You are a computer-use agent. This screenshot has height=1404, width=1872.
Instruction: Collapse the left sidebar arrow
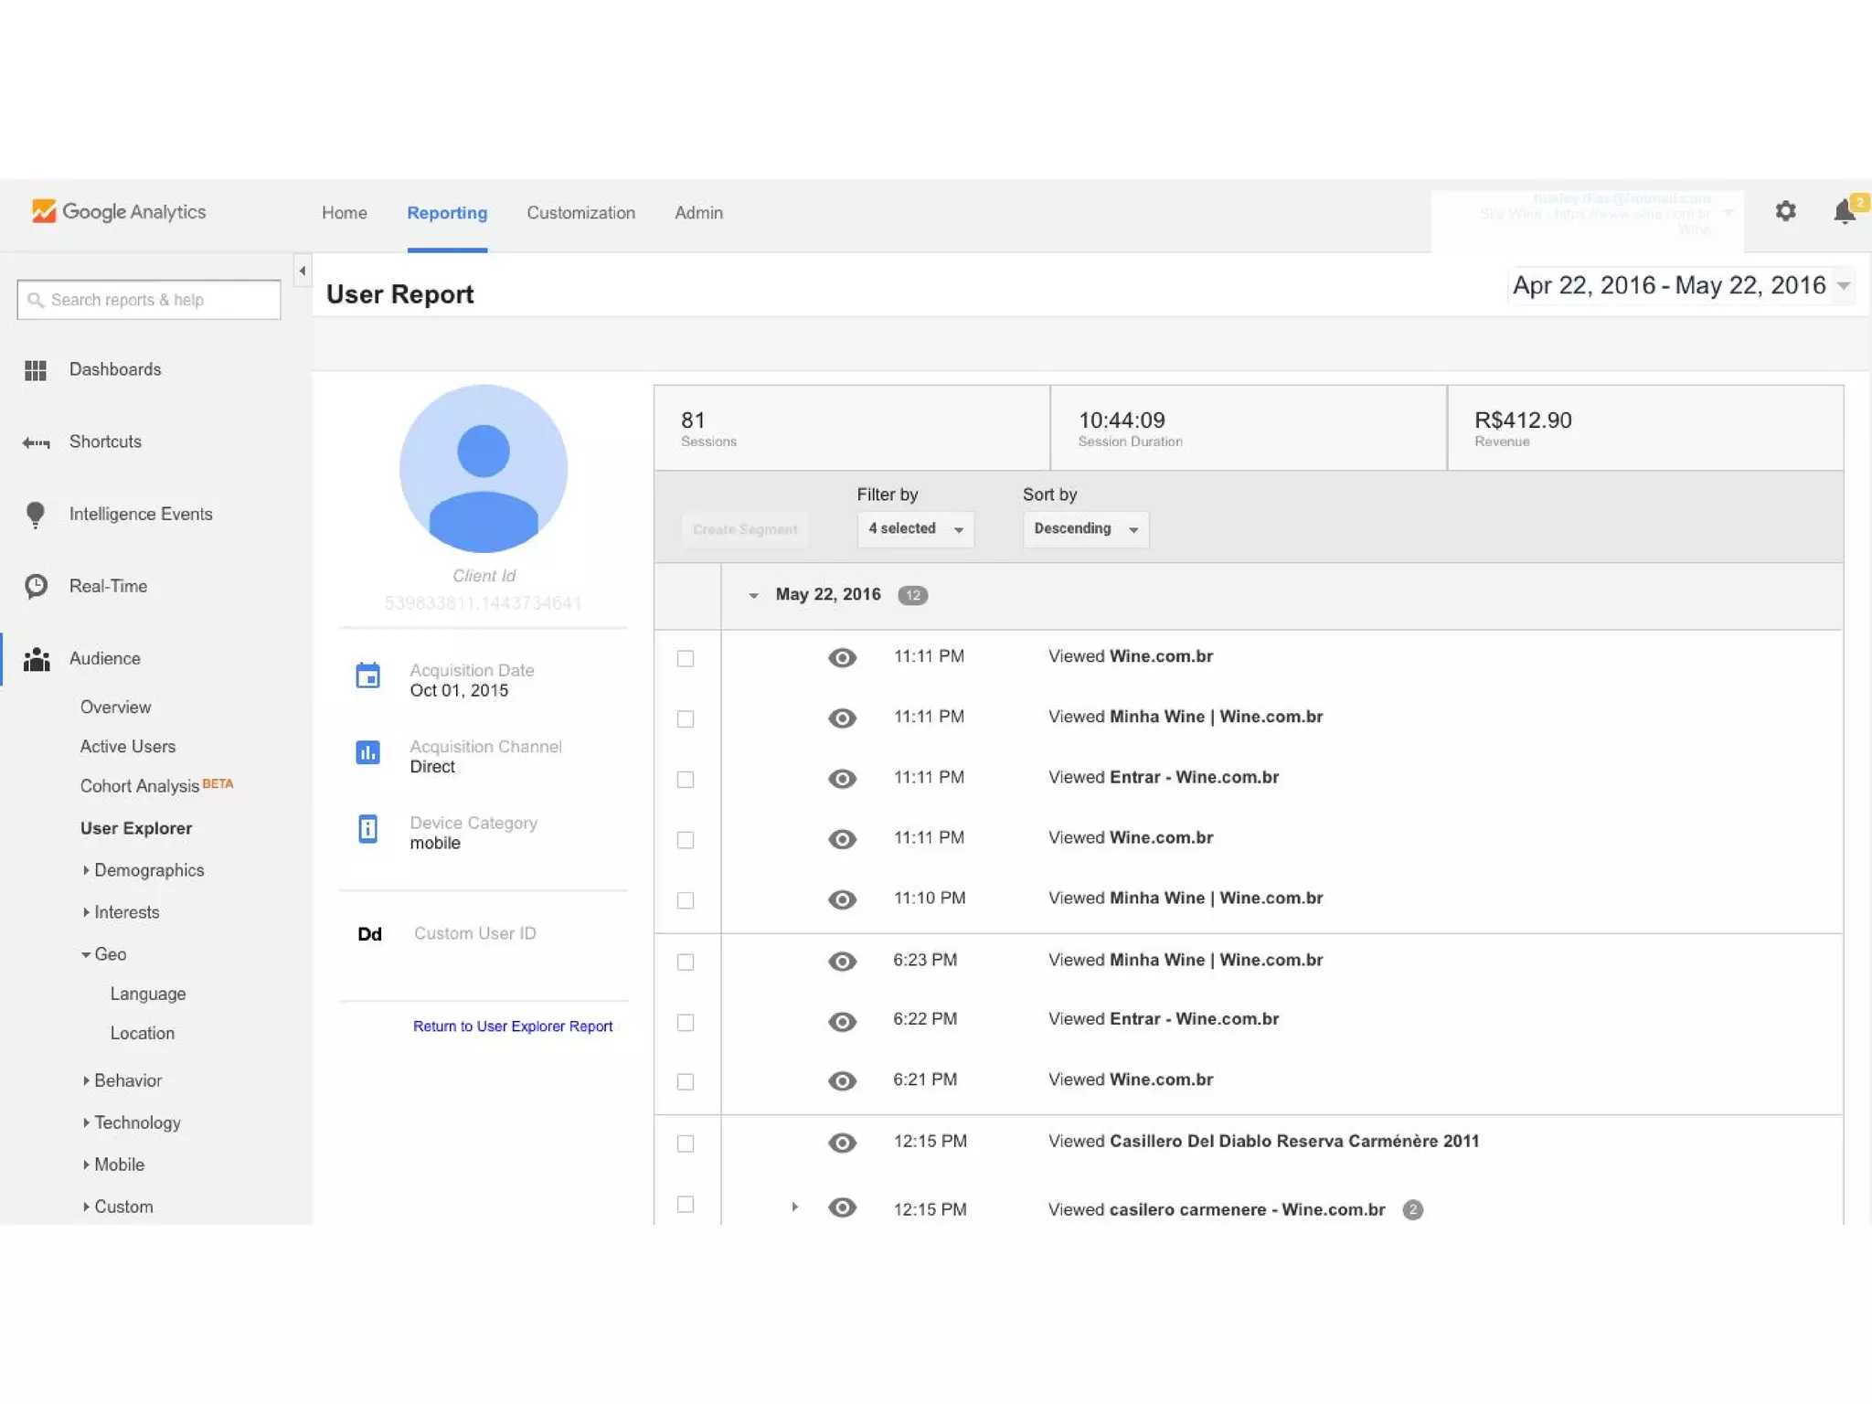pos(302,271)
